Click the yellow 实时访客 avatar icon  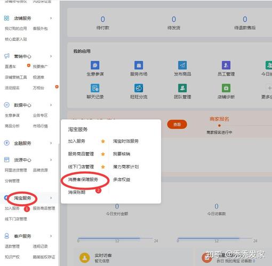click(85, 257)
